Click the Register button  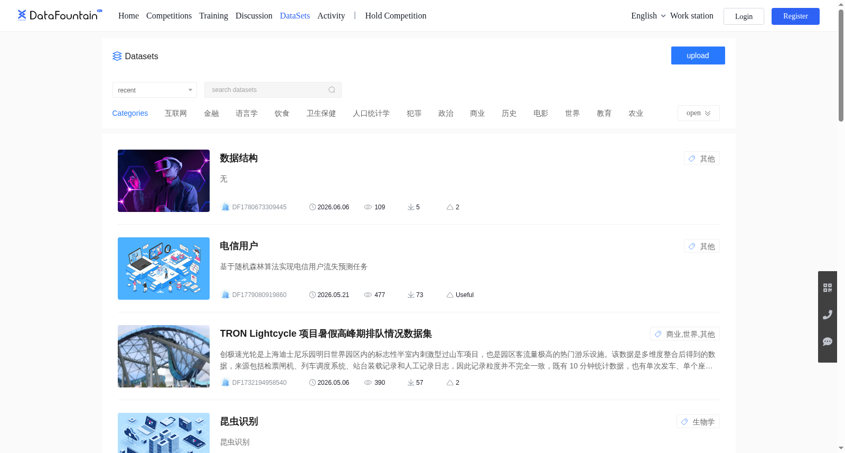click(x=795, y=16)
